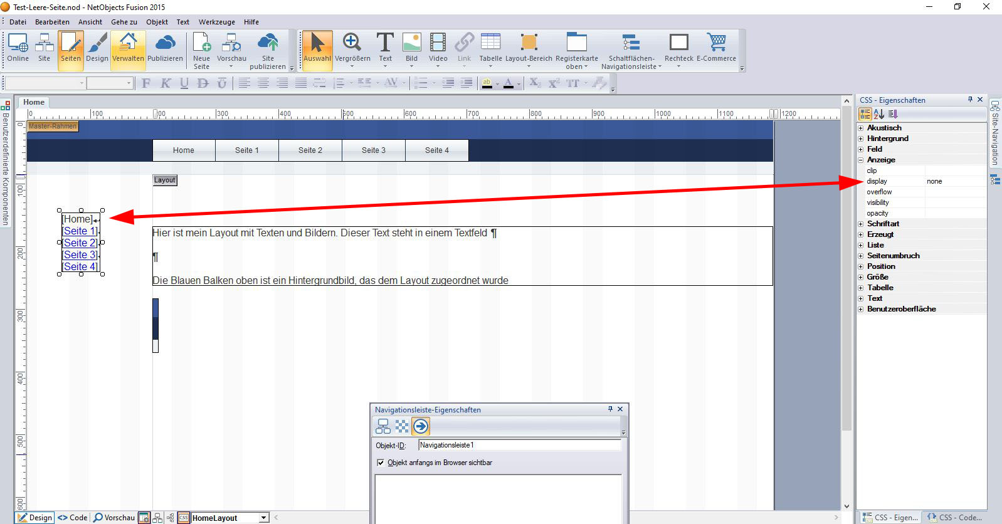The width and height of the screenshot is (1002, 524).
Task: Open the Ansicht menu
Action: tap(90, 22)
